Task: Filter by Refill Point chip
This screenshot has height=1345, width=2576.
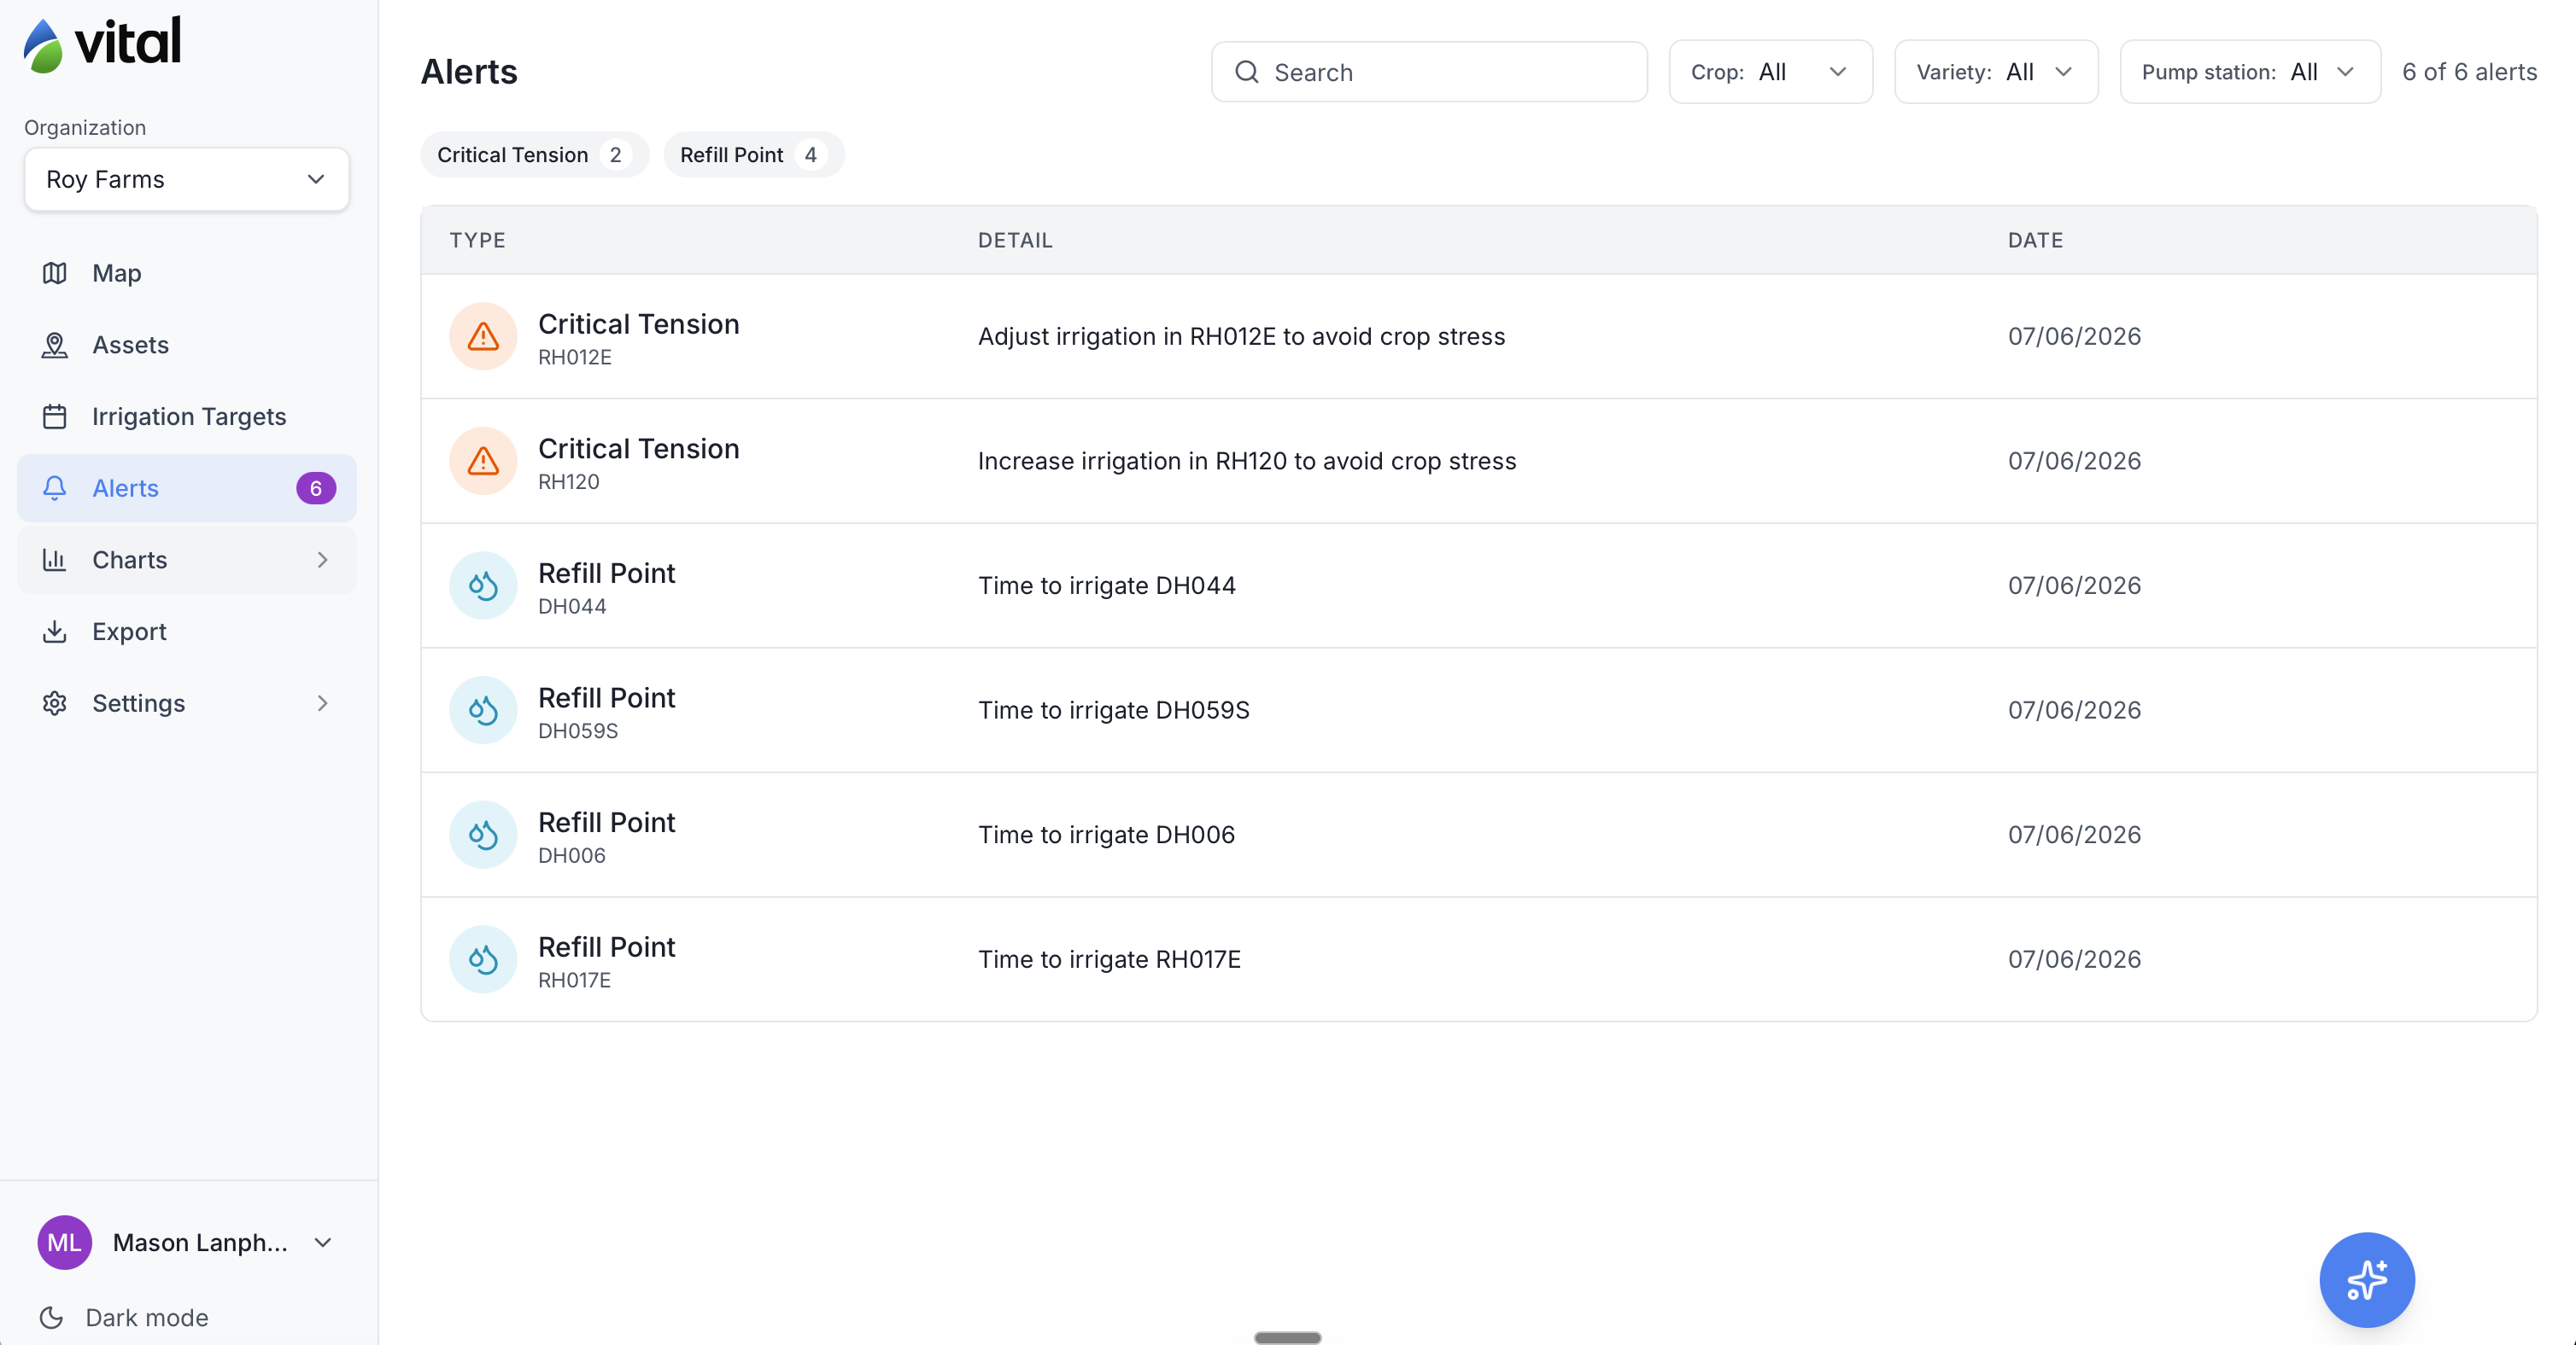Action: [x=753, y=154]
